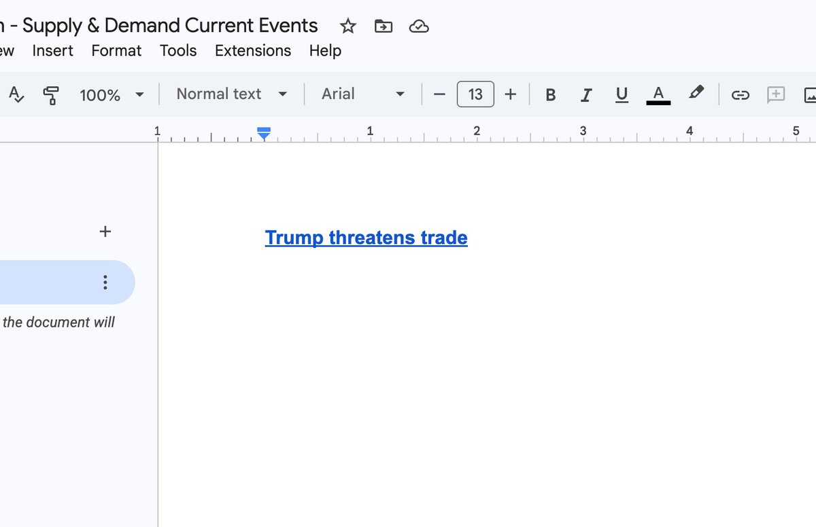Viewport: 816px width, 527px height.
Task: Open the tab options three-dot menu
Action: 105,283
